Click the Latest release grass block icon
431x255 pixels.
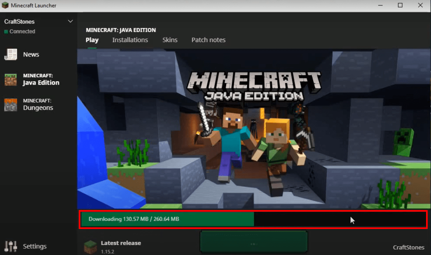pos(90,246)
